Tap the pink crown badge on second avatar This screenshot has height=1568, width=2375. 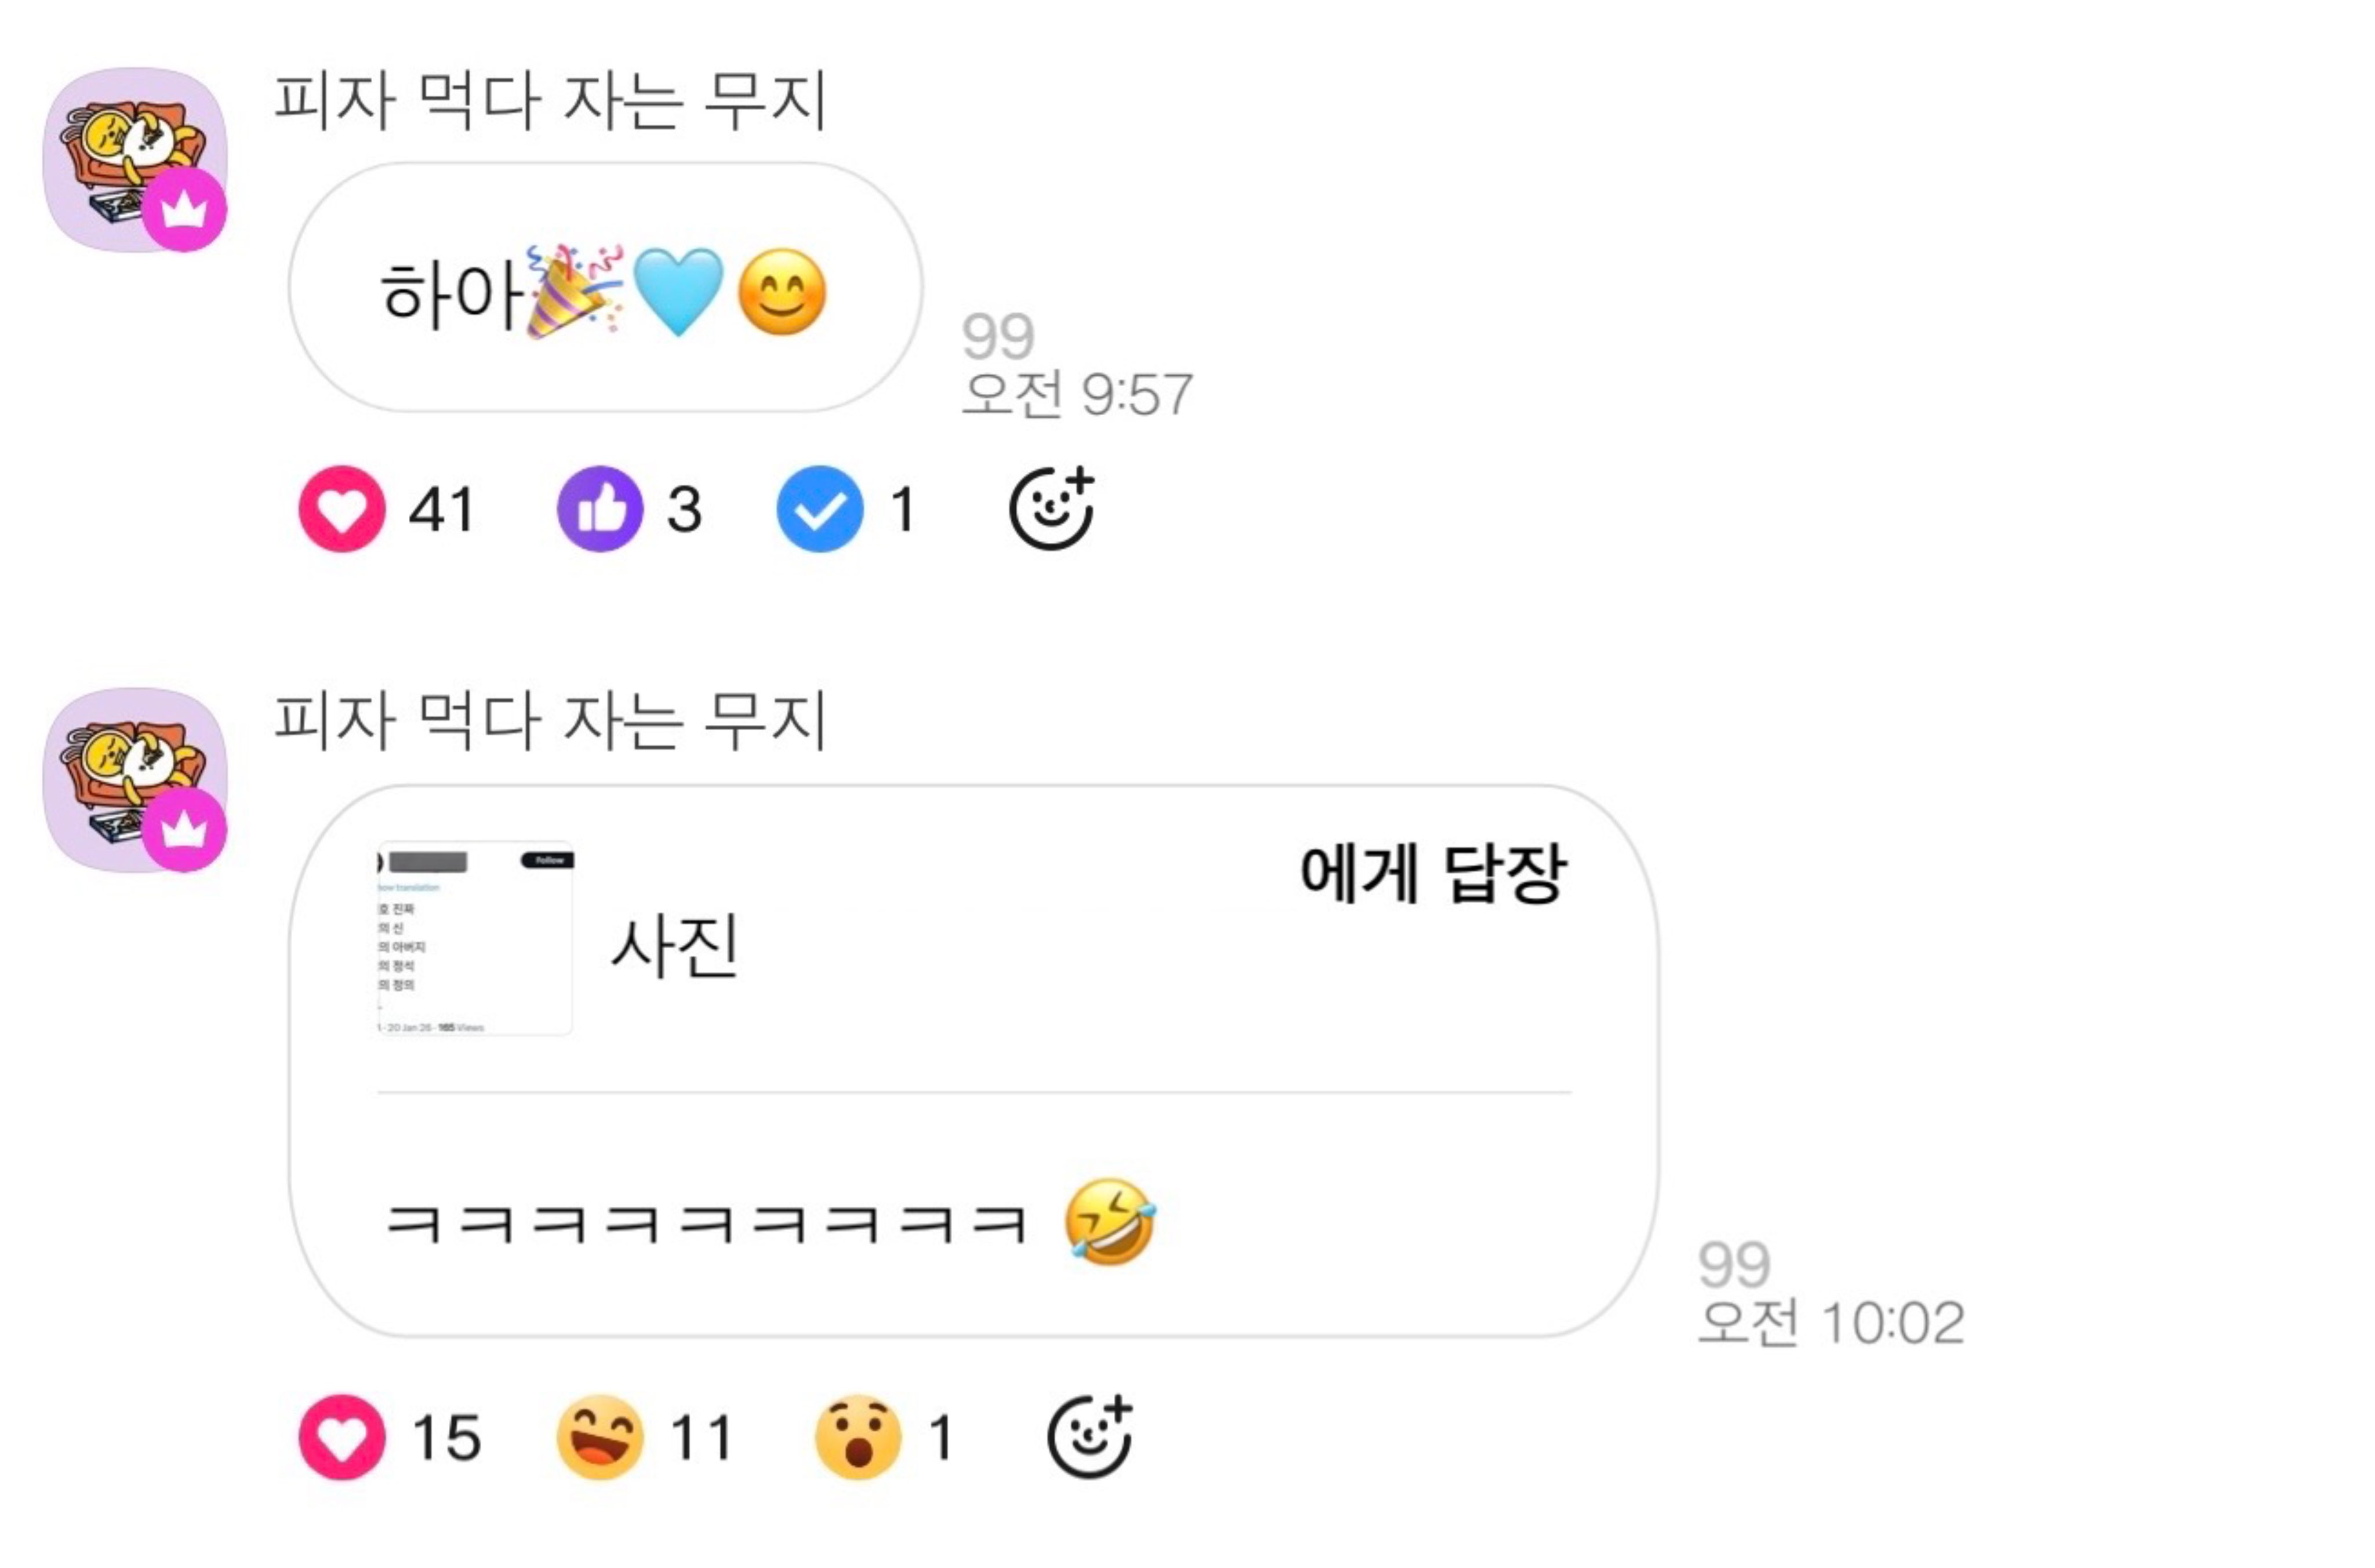click(x=184, y=830)
